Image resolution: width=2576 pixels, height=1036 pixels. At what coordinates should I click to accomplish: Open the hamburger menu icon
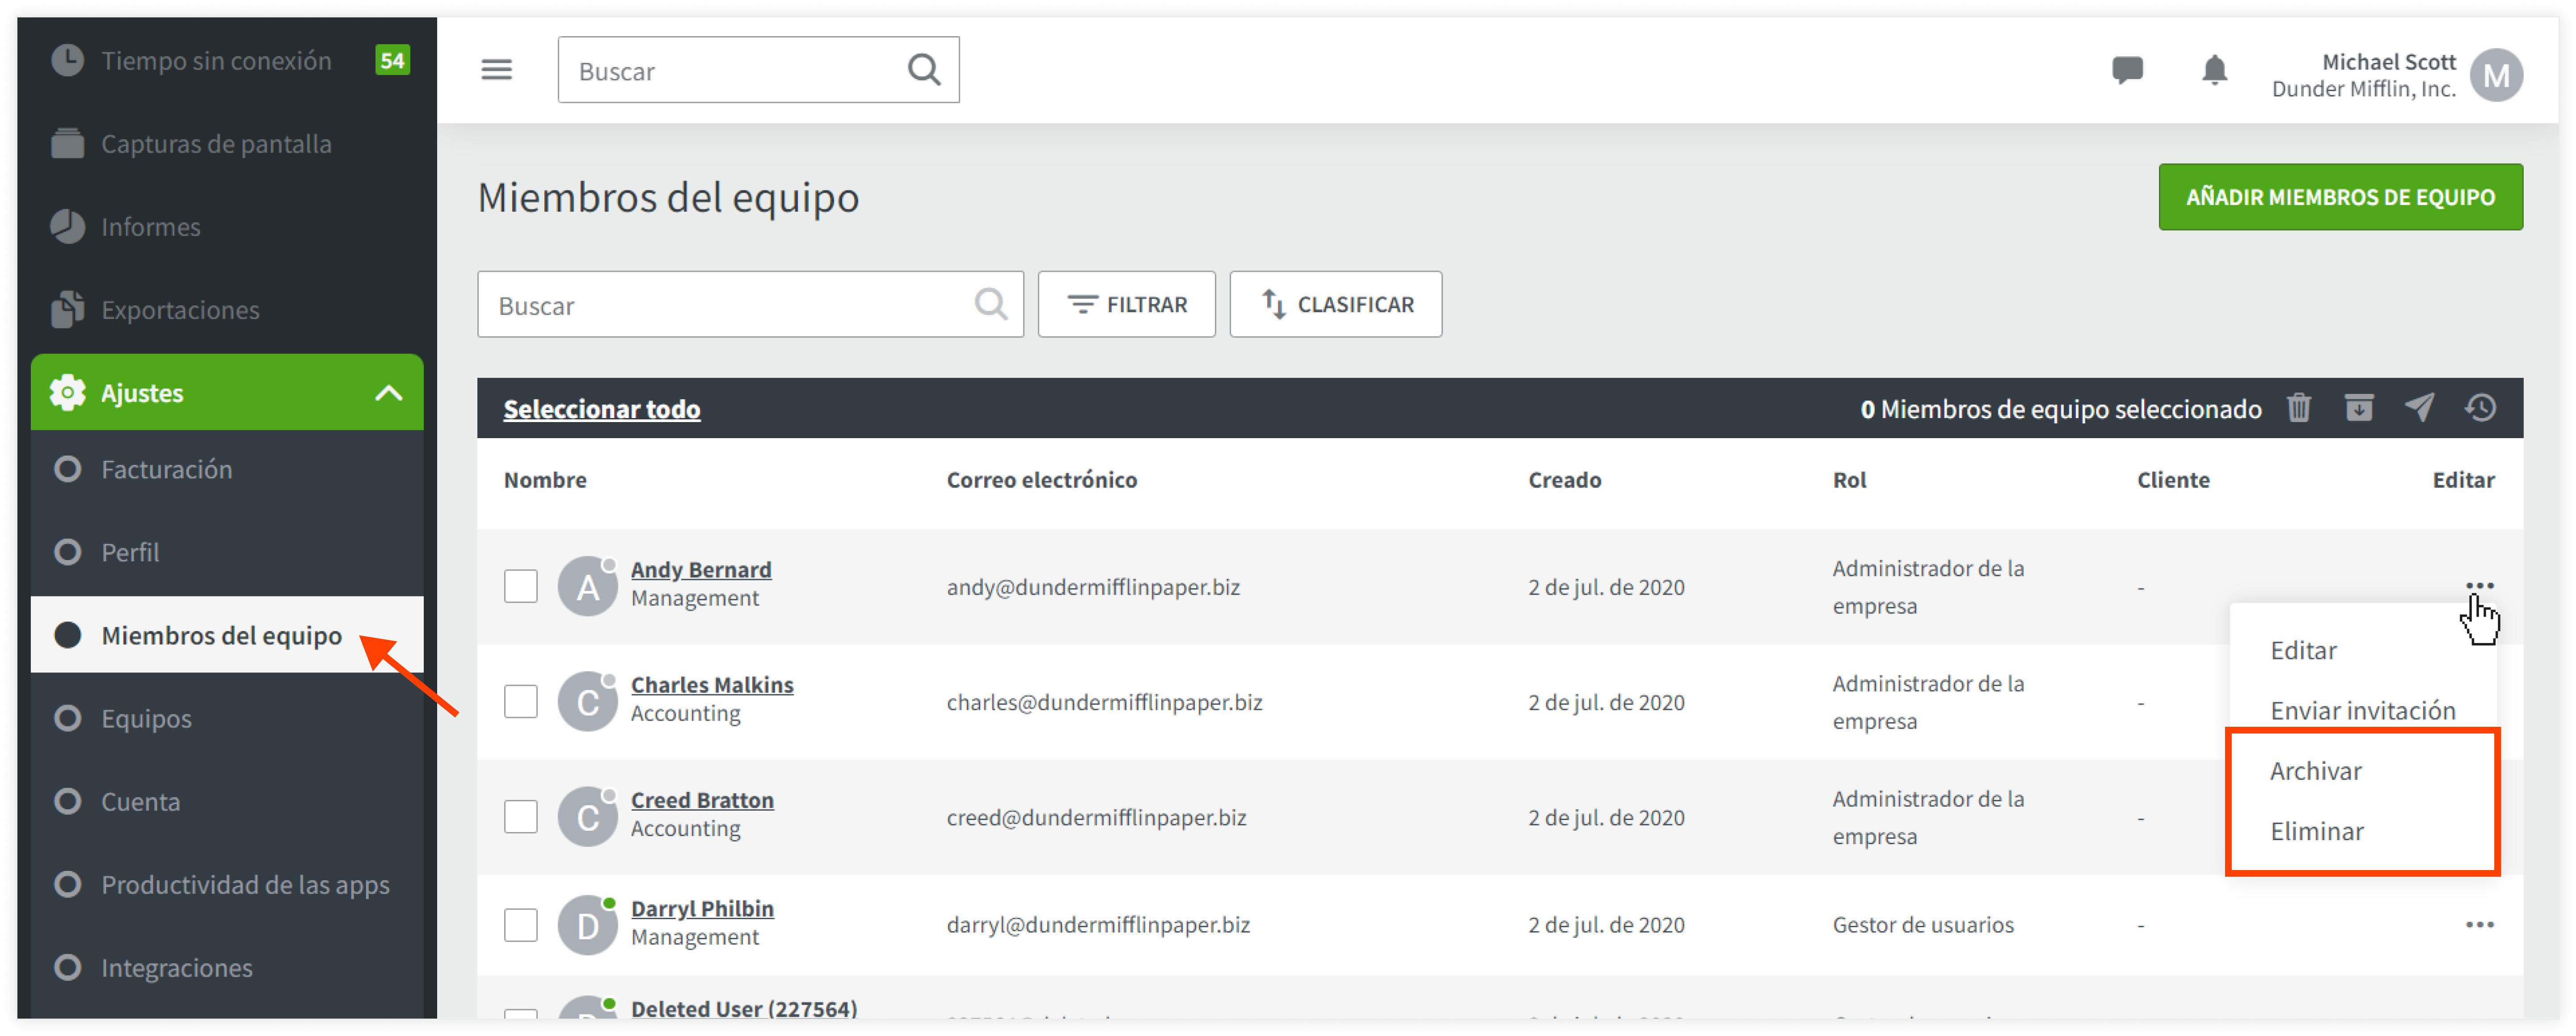[496, 70]
